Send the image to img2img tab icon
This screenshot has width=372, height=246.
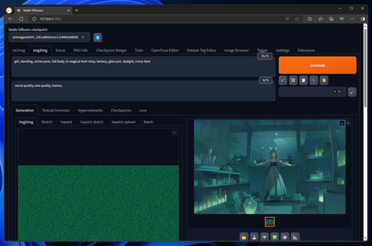[275, 237]
